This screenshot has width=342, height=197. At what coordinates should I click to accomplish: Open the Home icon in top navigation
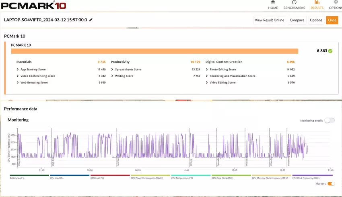[x=273, y=2]
